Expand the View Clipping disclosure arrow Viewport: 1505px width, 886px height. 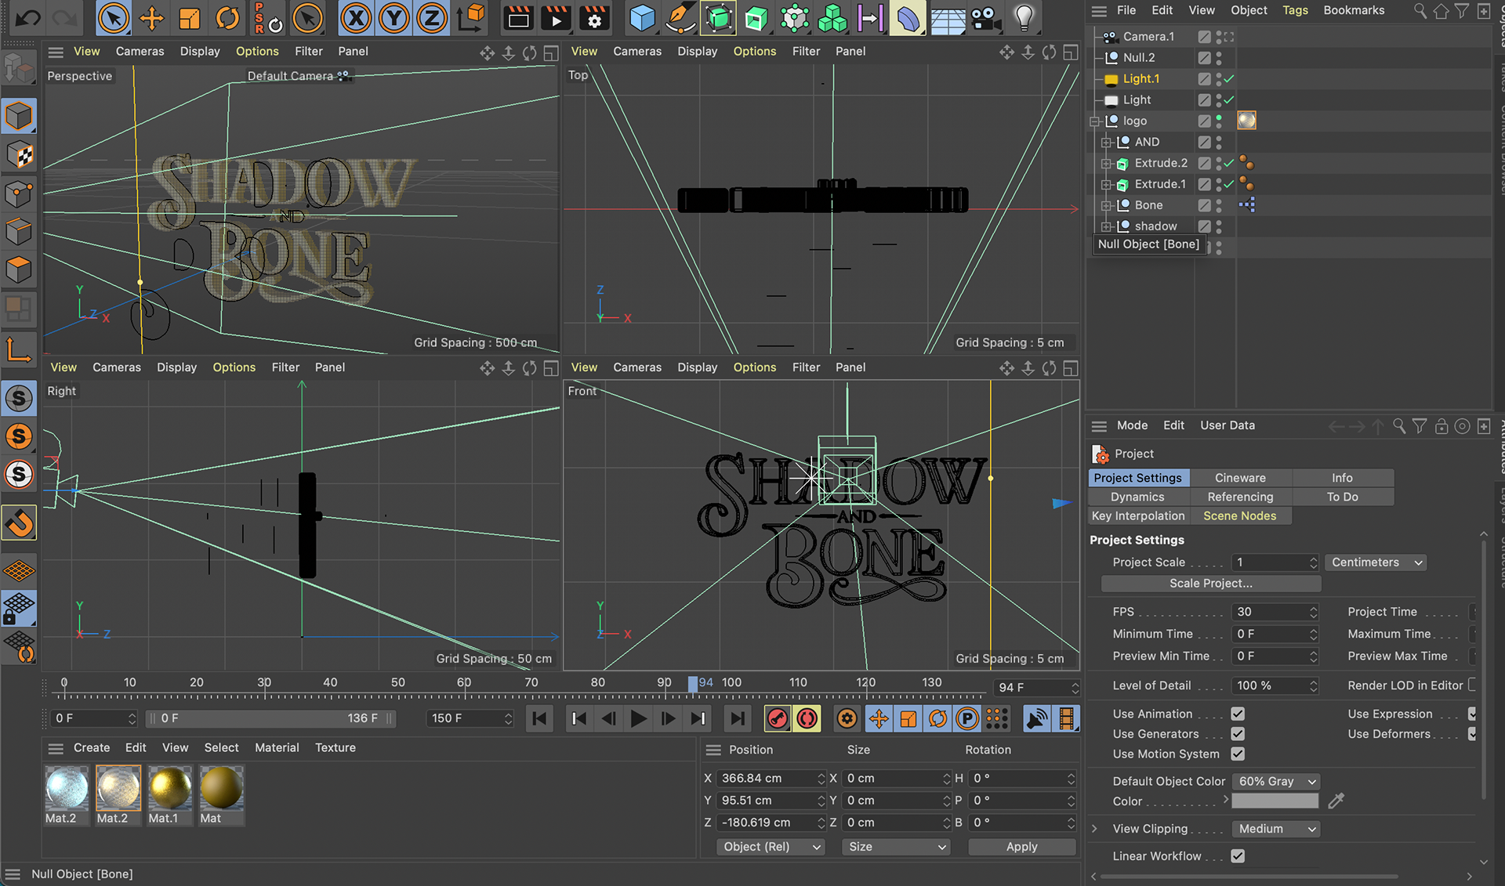pyautogui.click(x=1094, y=829)
